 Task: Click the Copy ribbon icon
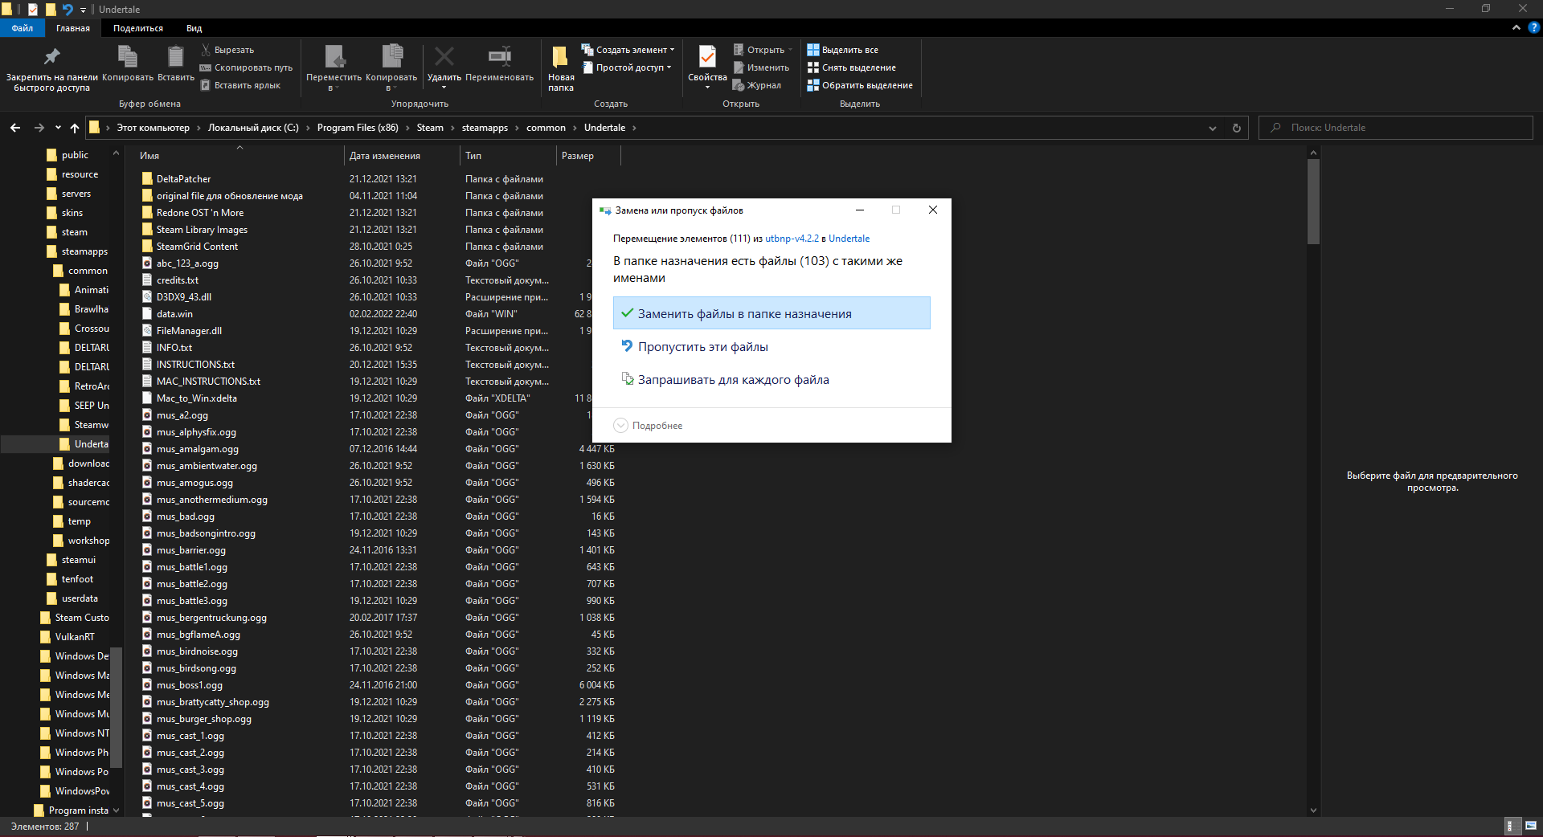tap(127, 64)
